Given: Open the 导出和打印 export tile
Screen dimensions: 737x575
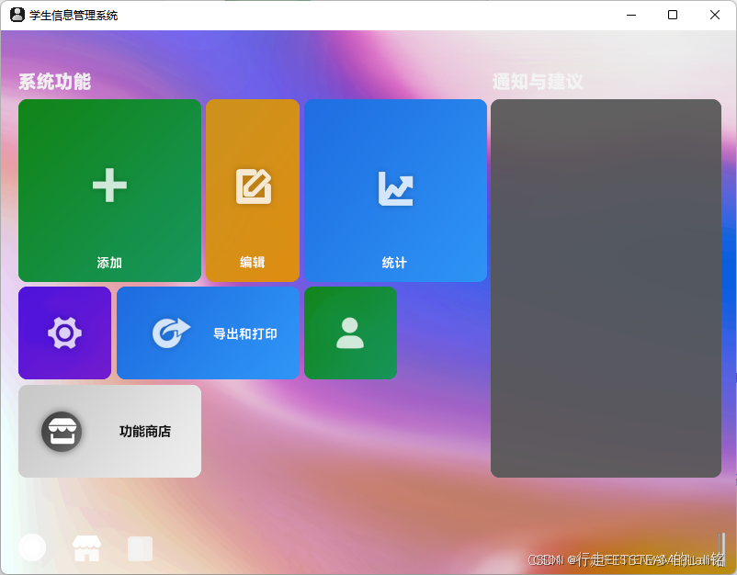Looking at the screenshot, I should coord(208,333).
